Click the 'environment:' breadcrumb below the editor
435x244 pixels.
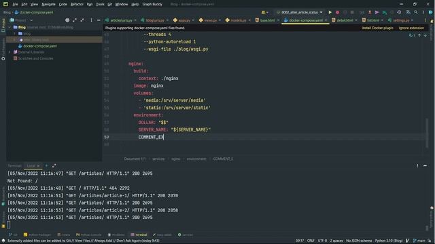196,159
